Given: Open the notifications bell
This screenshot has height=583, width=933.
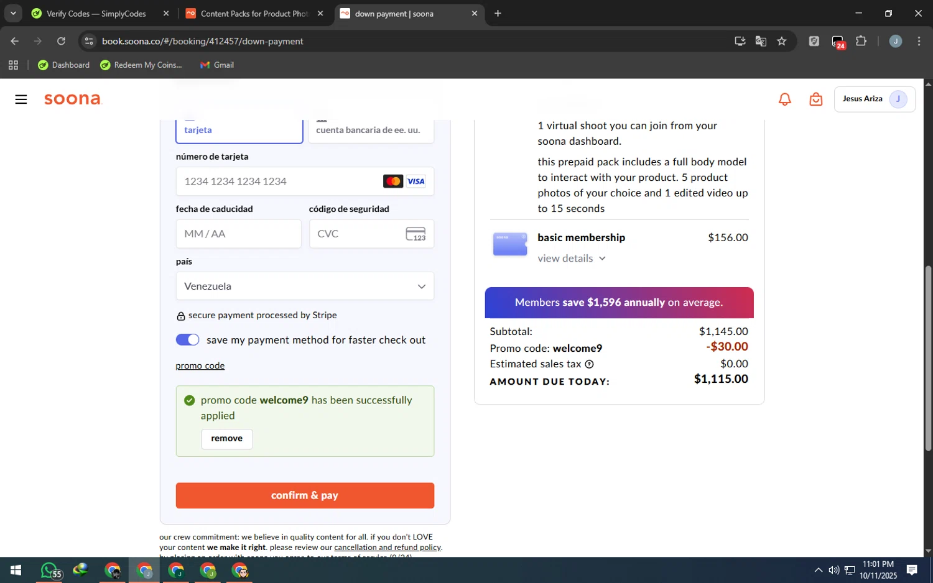Looking at the screenshot, I should pos(785,99).
